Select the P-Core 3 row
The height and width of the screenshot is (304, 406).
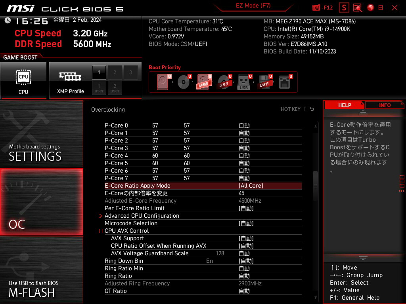pyautogui.click(x=203, y=148)
